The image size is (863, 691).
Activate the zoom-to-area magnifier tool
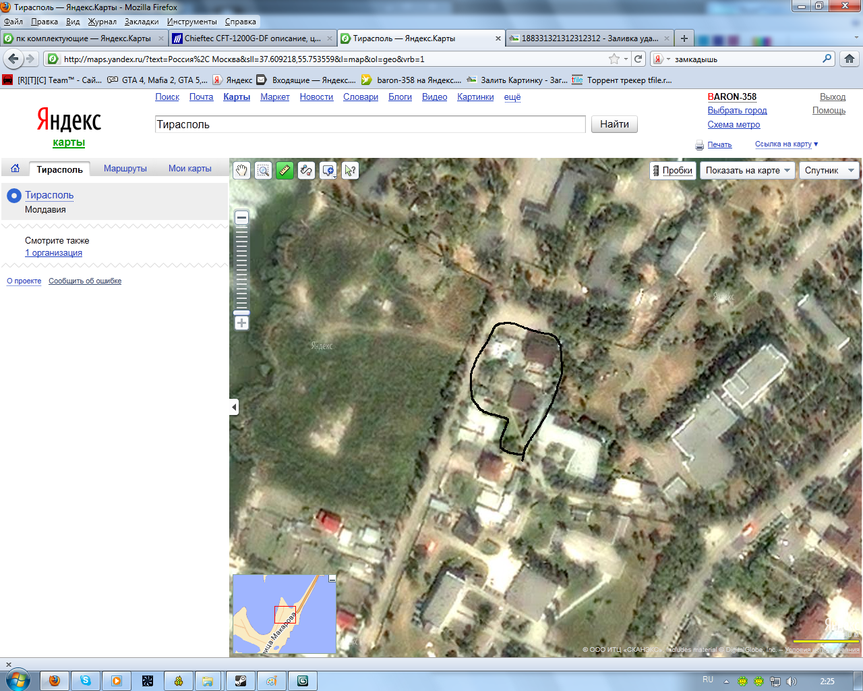pyautogui.click(x=263, y=171)
